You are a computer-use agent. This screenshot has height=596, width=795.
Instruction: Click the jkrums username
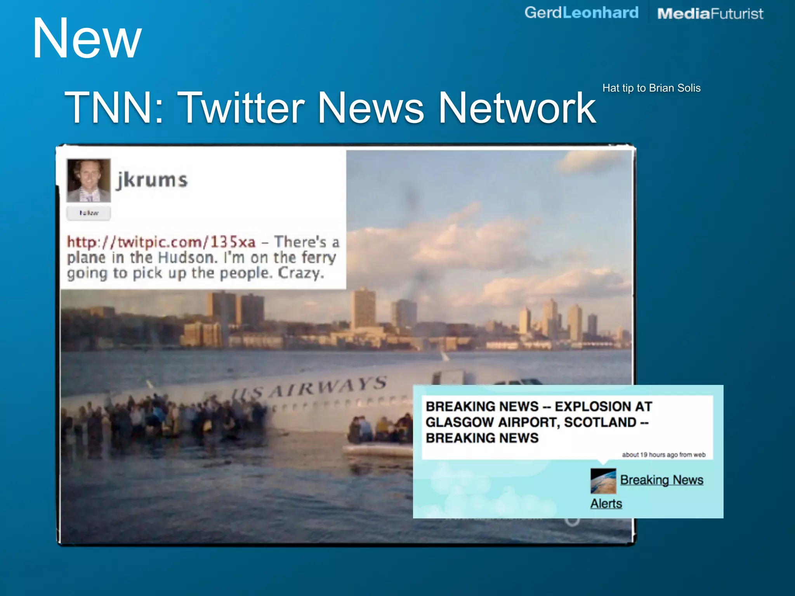coord(152,180)
